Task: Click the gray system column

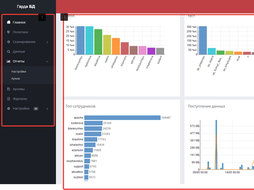Action: click(160, 51)
